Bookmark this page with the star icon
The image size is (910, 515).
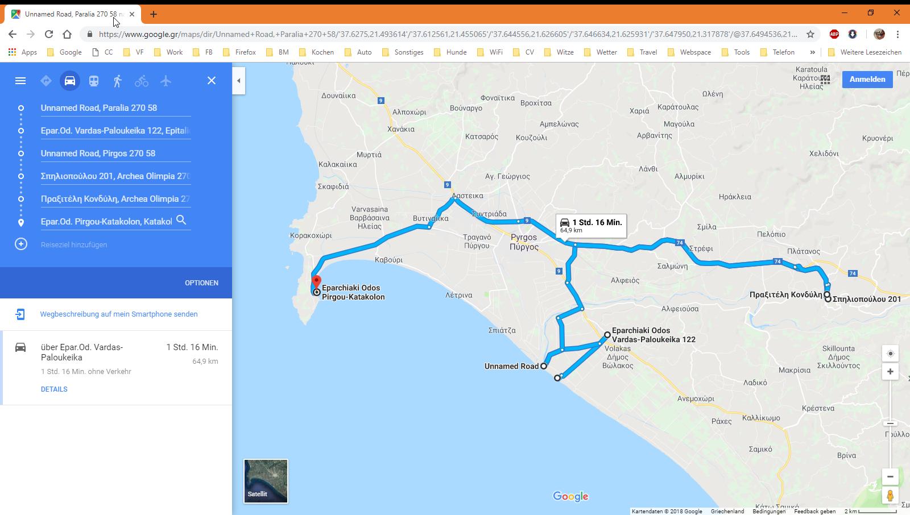pyautogui.click(x=810, y=34)
